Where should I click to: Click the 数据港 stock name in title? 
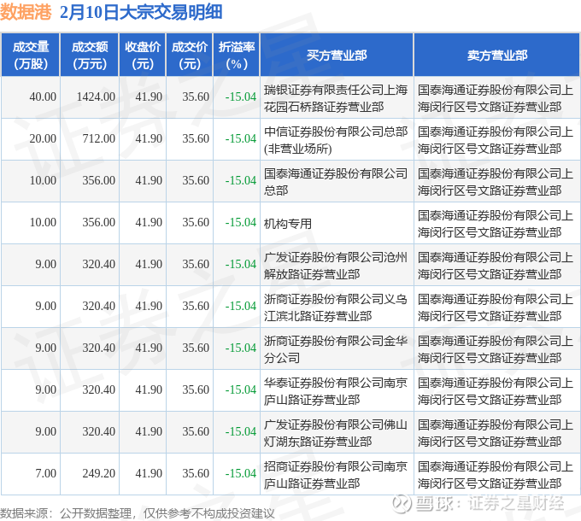click(x=26, y=12)
